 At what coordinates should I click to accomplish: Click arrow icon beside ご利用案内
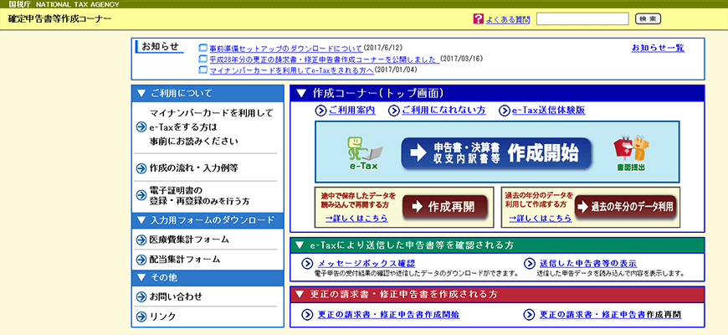pyautogui.click(x=320, y=111)
